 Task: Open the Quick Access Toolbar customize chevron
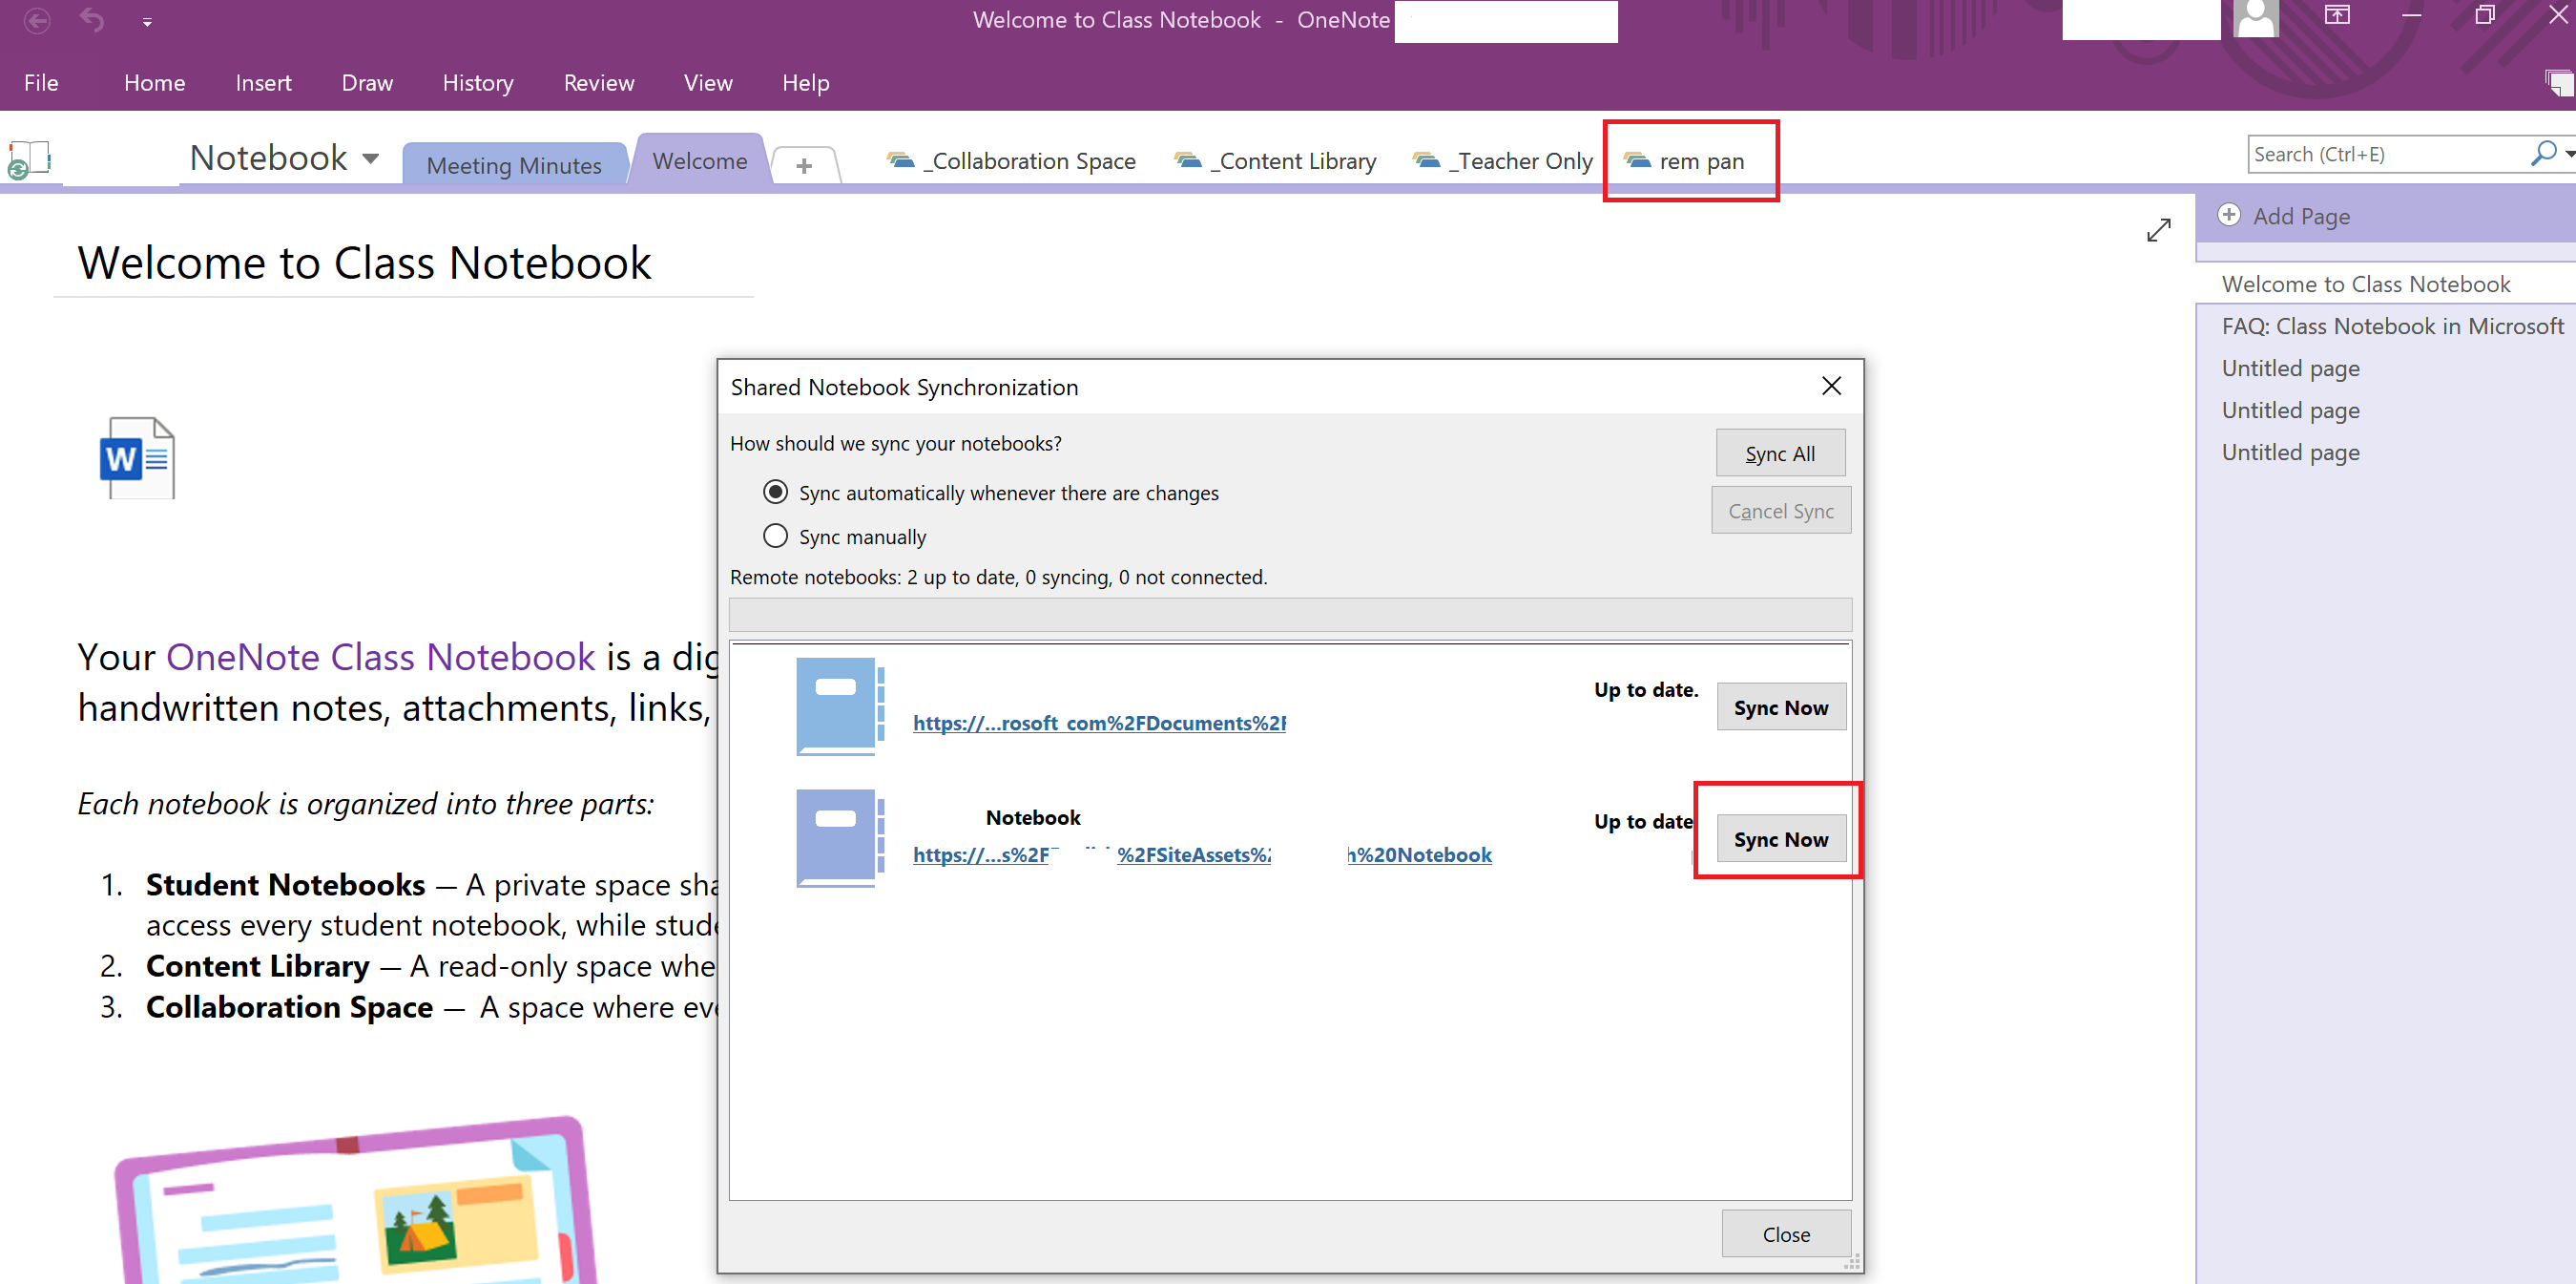coord(147,22)
